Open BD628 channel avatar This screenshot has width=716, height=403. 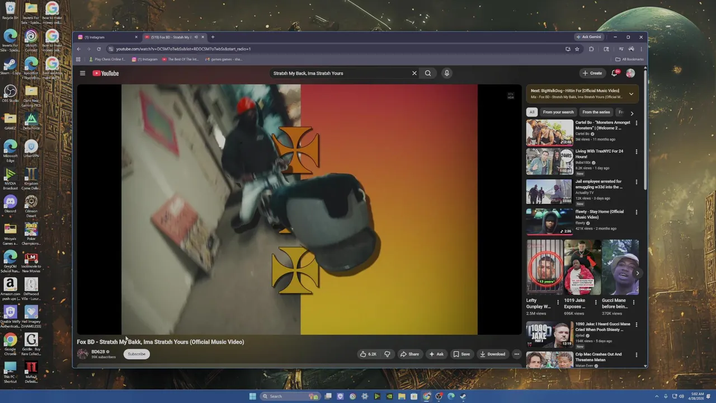click(x=83, y=354)
